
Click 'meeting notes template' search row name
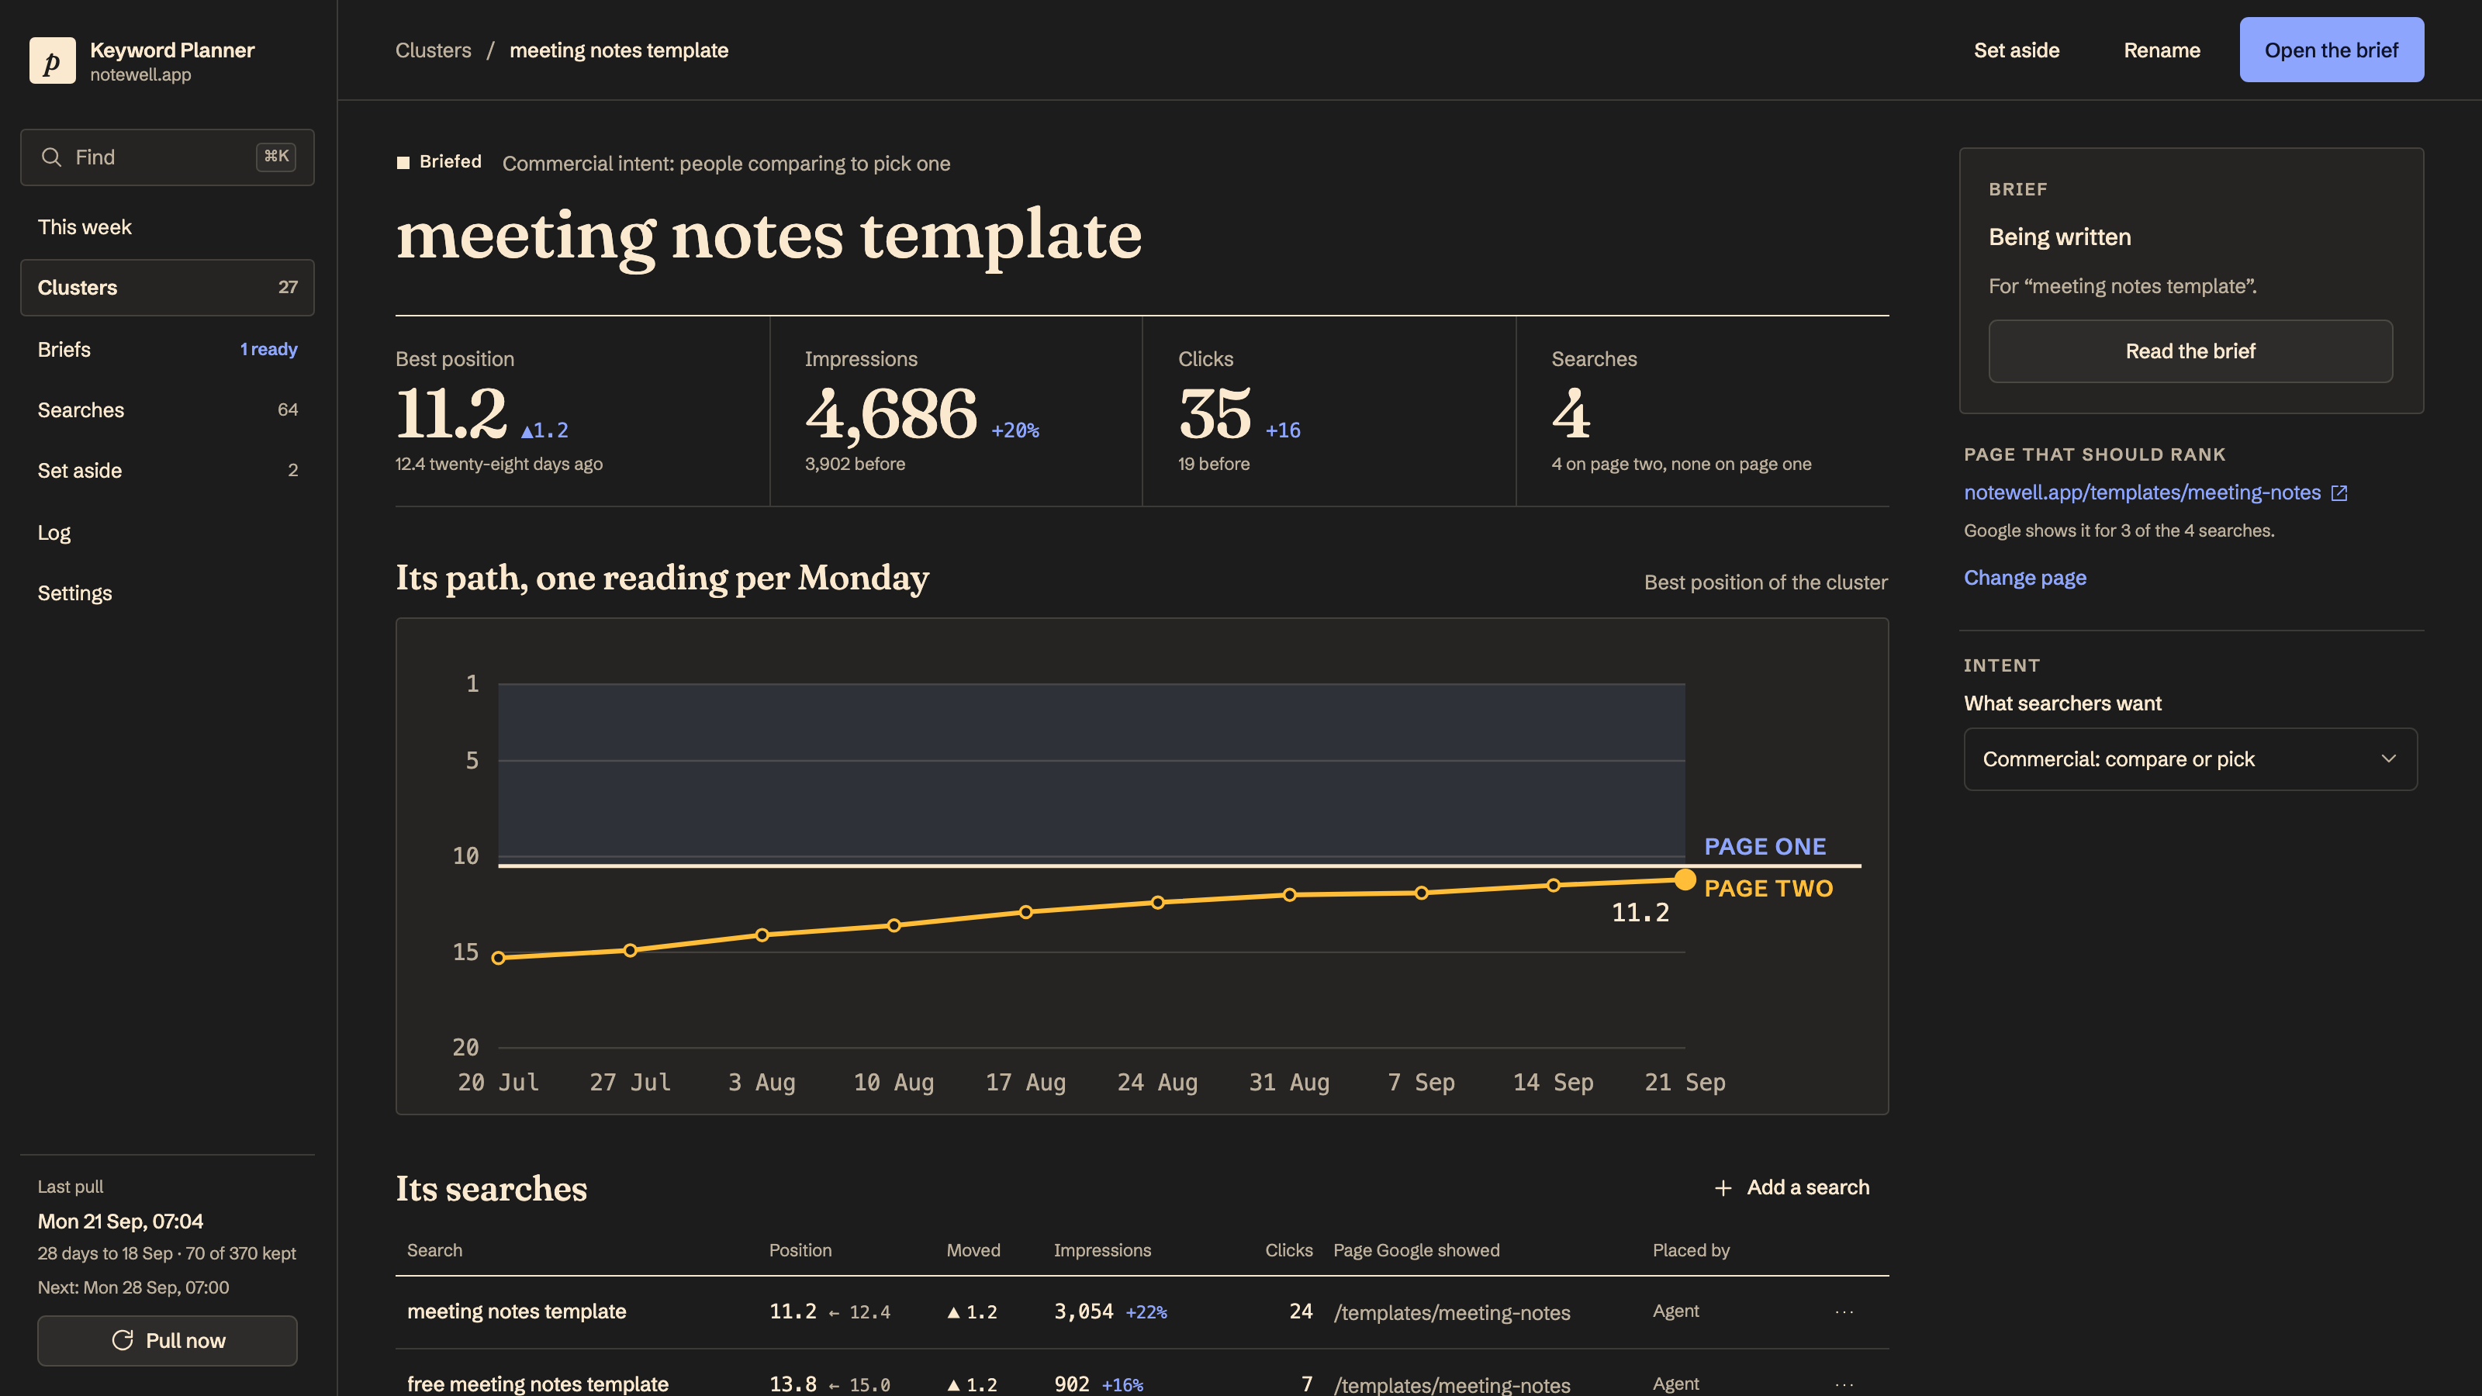coord(517,1312)
